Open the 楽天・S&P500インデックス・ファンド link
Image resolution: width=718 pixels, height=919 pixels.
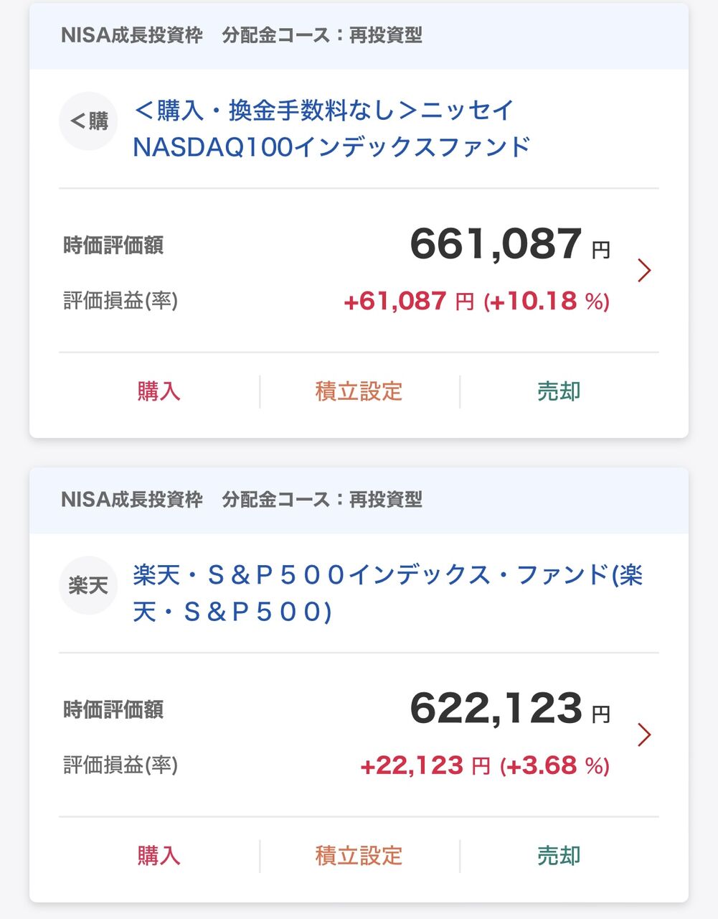pos(387,593)
